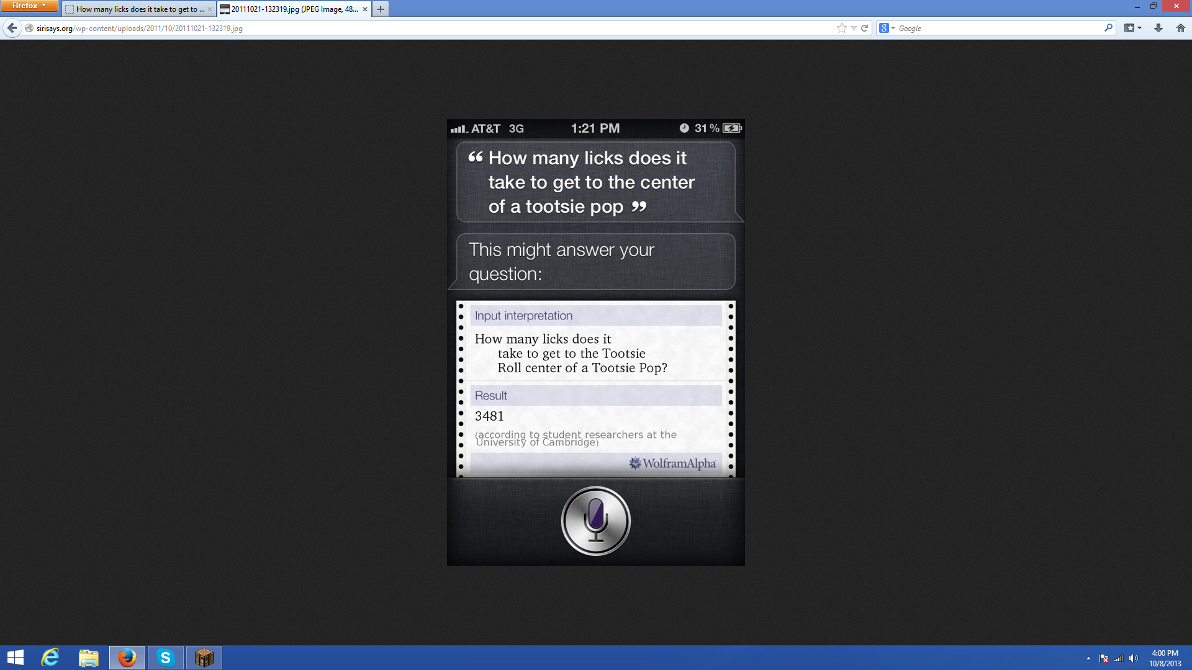Open the network signal tray icon
The image size is (1192, 670).
1119,658
